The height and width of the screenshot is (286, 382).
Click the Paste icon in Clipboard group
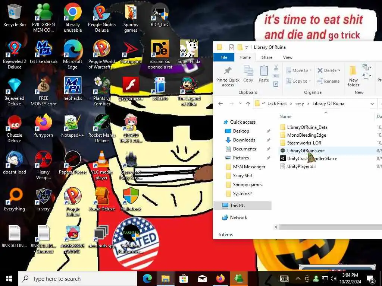(264, 74)
